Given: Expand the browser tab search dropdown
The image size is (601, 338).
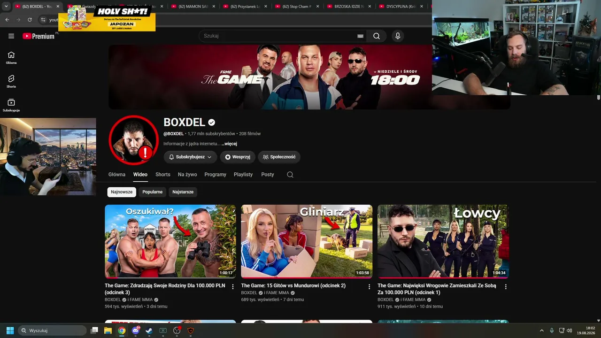Looking at the screenshot, I should pos(6,7).
